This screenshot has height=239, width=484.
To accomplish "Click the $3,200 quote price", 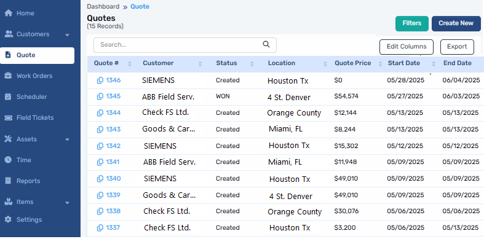I will coord(345,228).
